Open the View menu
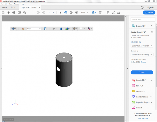The height and width of the screenshot is (122, 157). coord(10,4)
